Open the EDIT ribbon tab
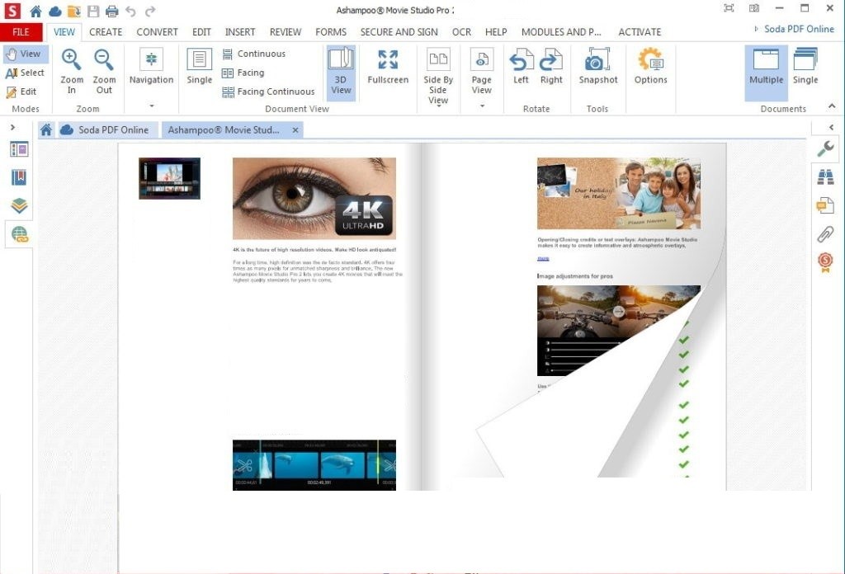 201,32
